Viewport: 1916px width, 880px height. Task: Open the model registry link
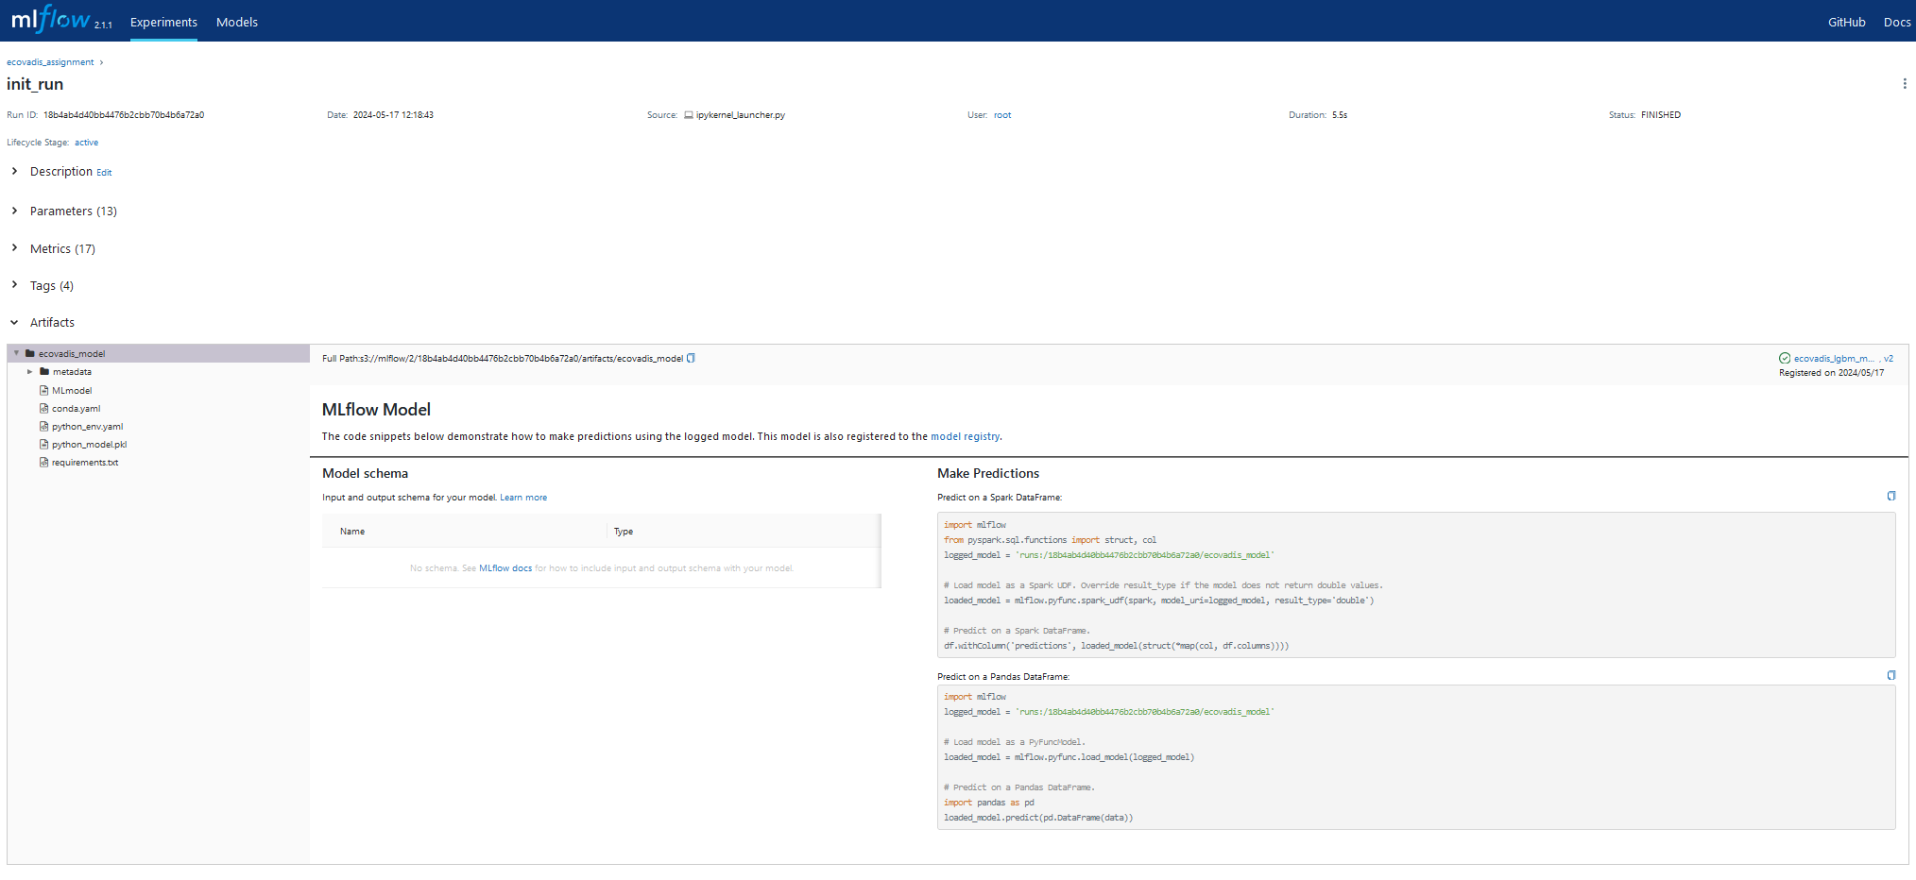tap(965, 436)
